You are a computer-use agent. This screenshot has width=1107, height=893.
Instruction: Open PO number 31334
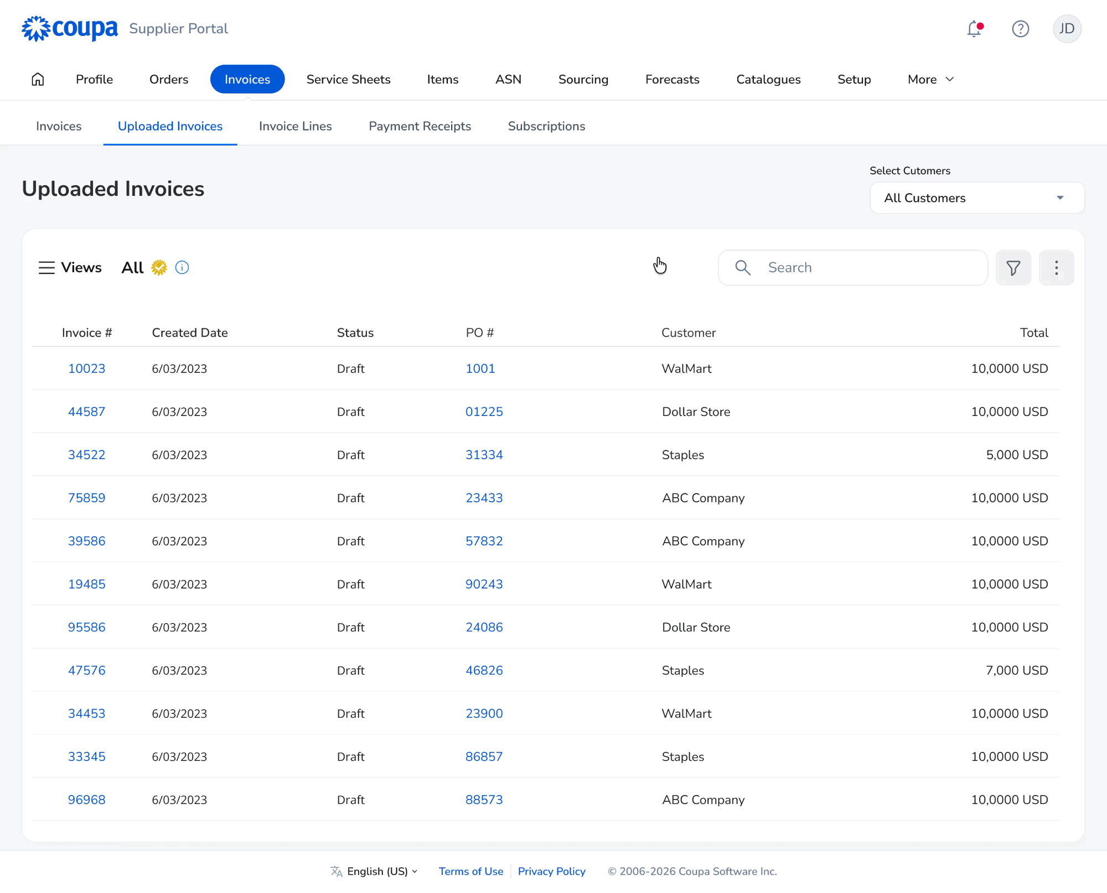484,455
